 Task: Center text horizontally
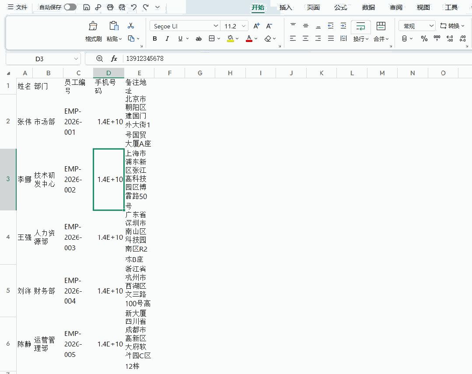[x=305, y=38]
